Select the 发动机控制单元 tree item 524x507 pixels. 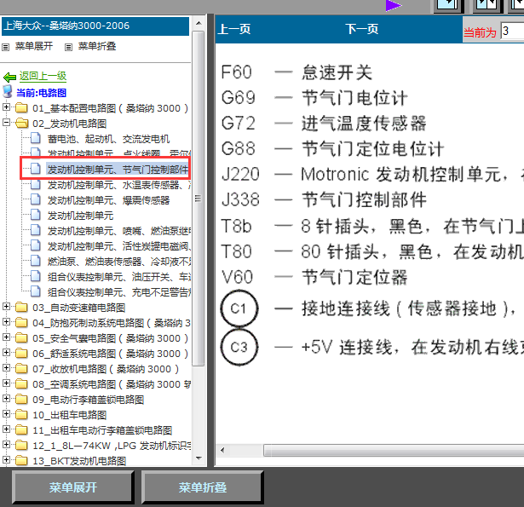(x=81, y=216)
